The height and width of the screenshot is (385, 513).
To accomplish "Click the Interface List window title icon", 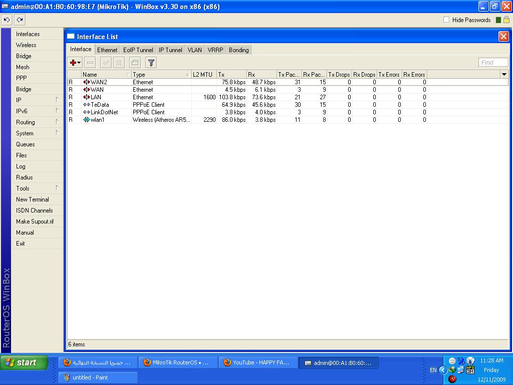I will click(x=71, y=36).
